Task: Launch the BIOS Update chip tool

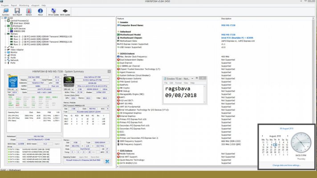Action: coord(65,12)
